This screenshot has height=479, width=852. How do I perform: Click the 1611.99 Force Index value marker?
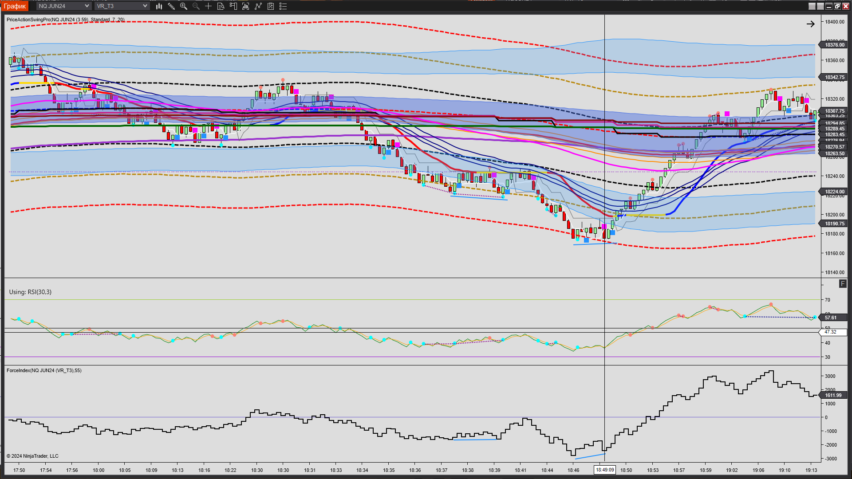tap(833, 395)
